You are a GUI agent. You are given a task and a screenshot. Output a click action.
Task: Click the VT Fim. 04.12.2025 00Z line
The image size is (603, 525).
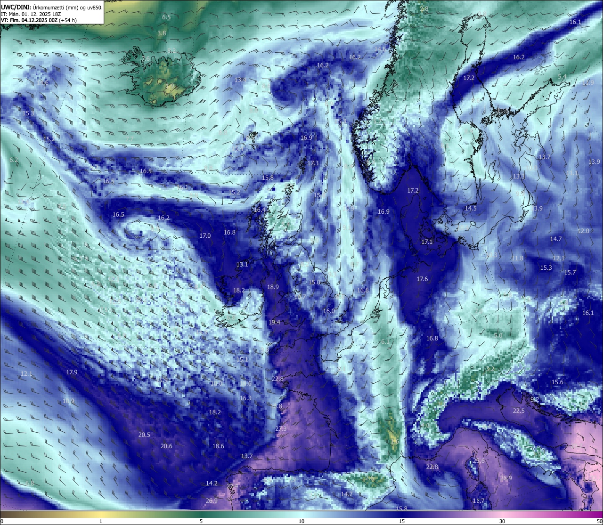coord(39,20)
